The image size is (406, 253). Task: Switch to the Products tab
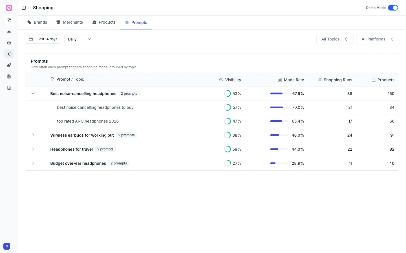pyautogui.click(x=104, y=22)
